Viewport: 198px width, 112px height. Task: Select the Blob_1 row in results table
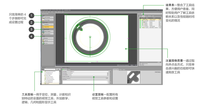point(150,22)
